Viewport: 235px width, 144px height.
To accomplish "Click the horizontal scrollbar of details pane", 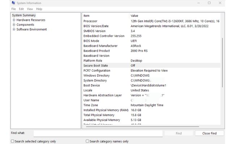I will click(x=142, y=127).
